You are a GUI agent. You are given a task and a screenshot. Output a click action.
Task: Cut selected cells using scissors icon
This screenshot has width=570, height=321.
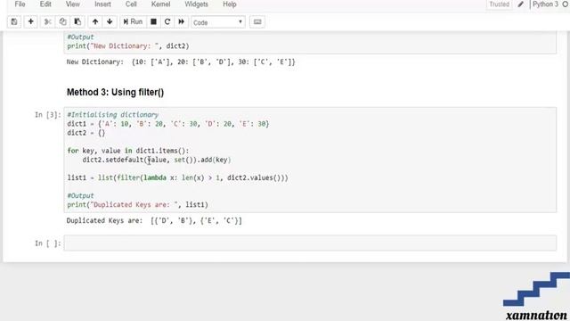47,21
